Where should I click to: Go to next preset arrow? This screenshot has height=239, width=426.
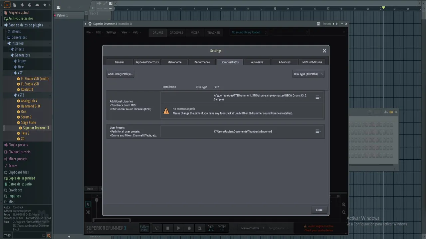click(x=337, y=24)
